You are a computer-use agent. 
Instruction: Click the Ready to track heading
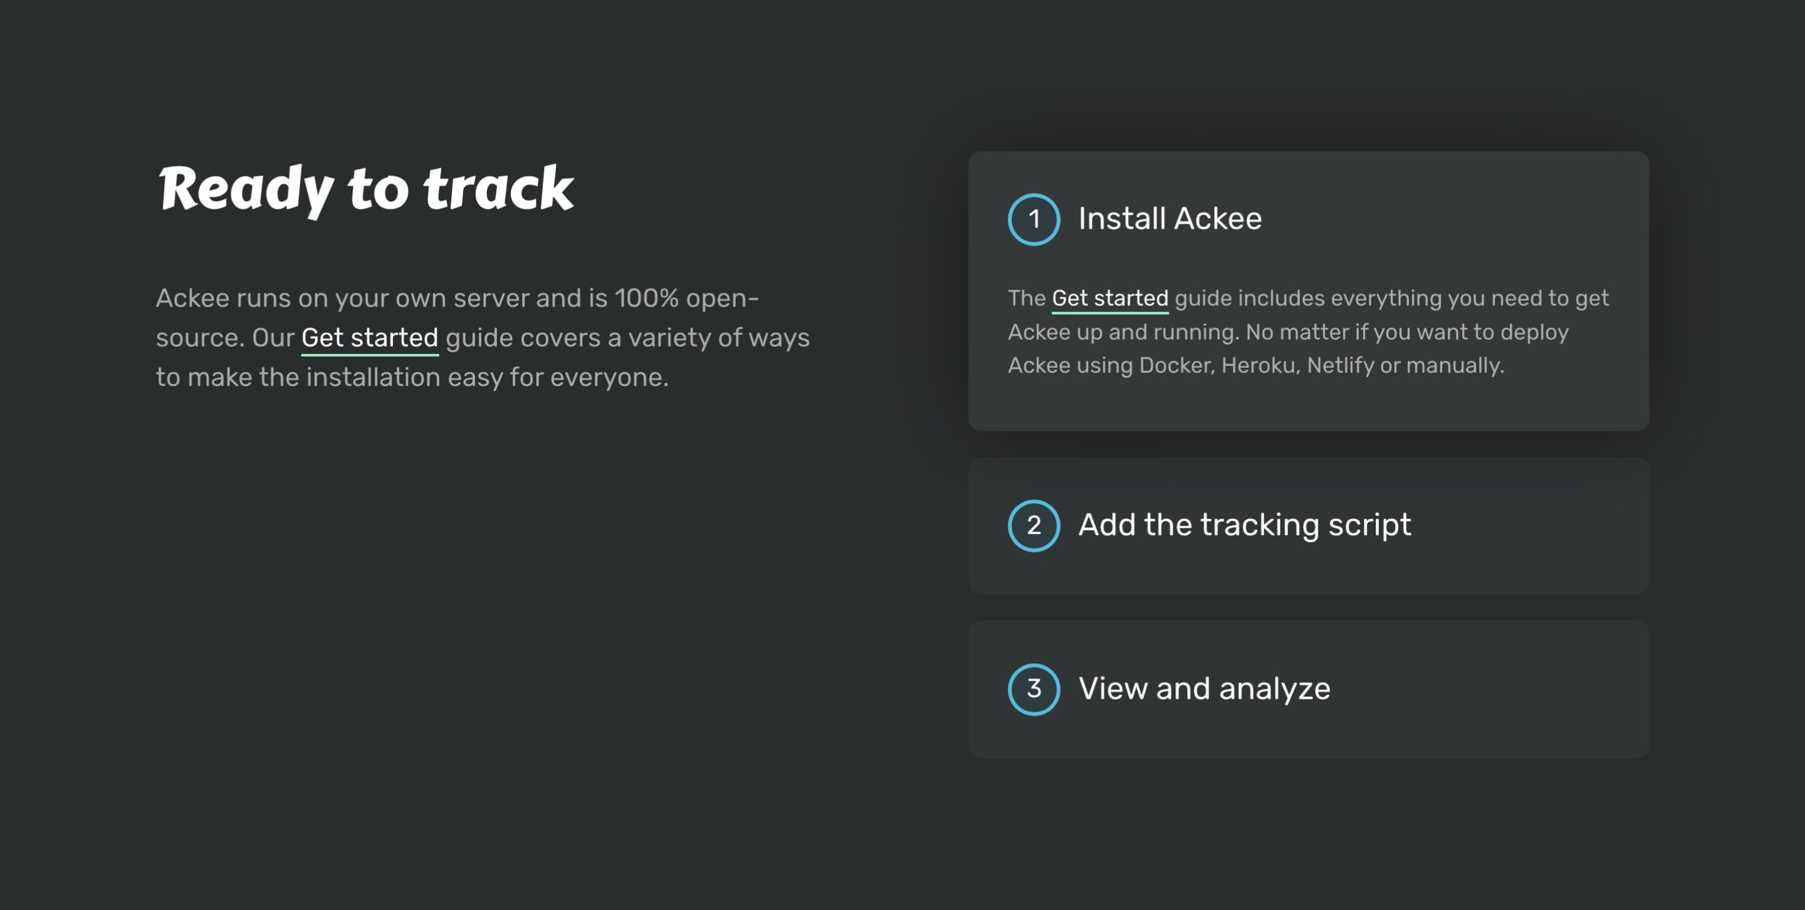click(x=365, y=189)
